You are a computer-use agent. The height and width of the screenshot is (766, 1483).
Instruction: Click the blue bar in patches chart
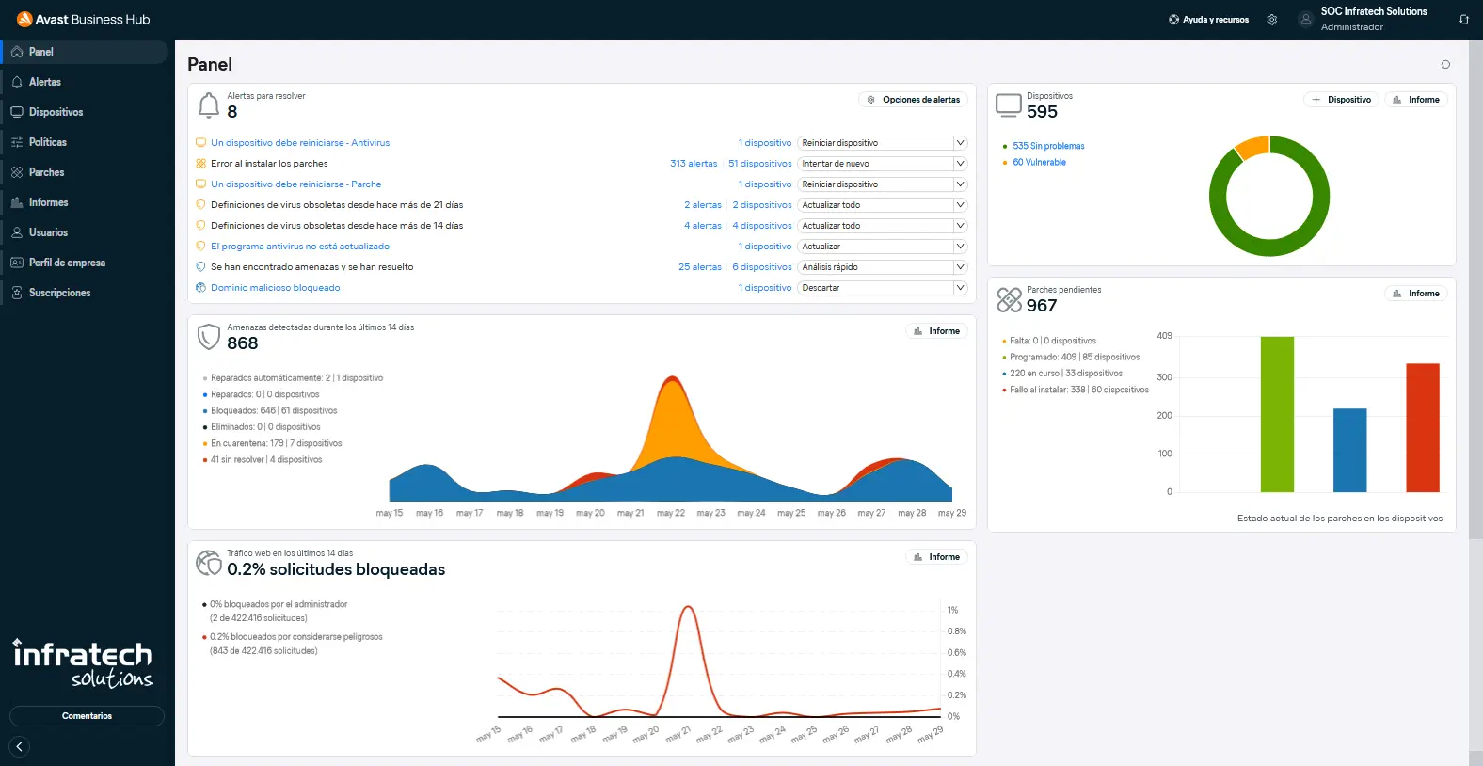(x=1349, y=450)
